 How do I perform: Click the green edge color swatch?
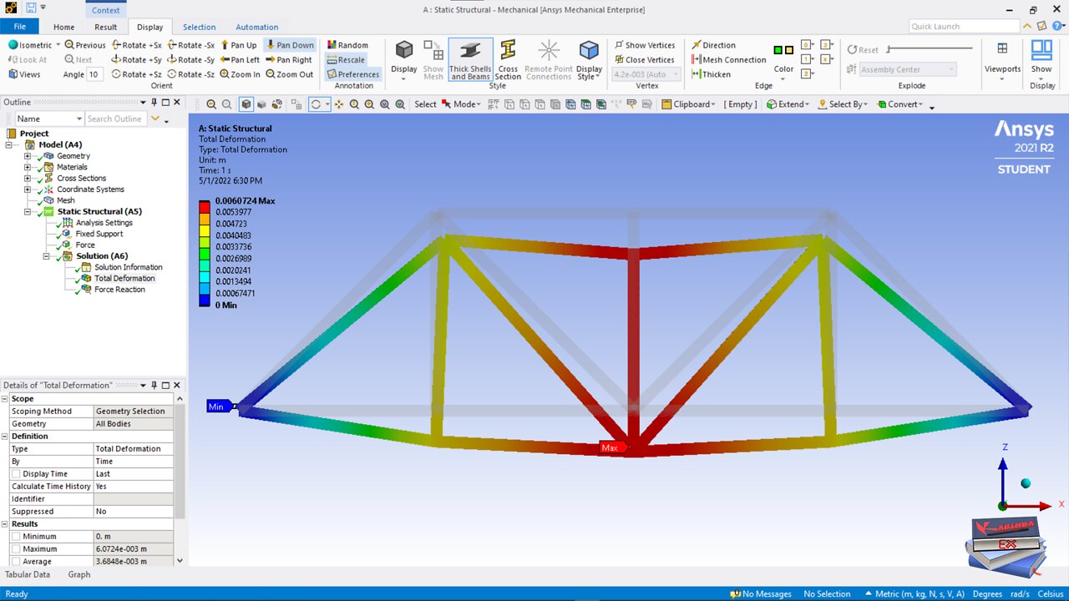point(778,50)
